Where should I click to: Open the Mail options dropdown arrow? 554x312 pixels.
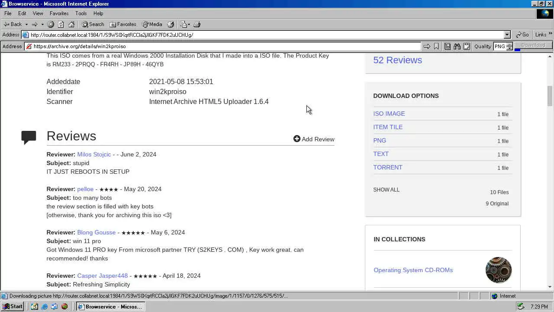(x=189, y=24)
